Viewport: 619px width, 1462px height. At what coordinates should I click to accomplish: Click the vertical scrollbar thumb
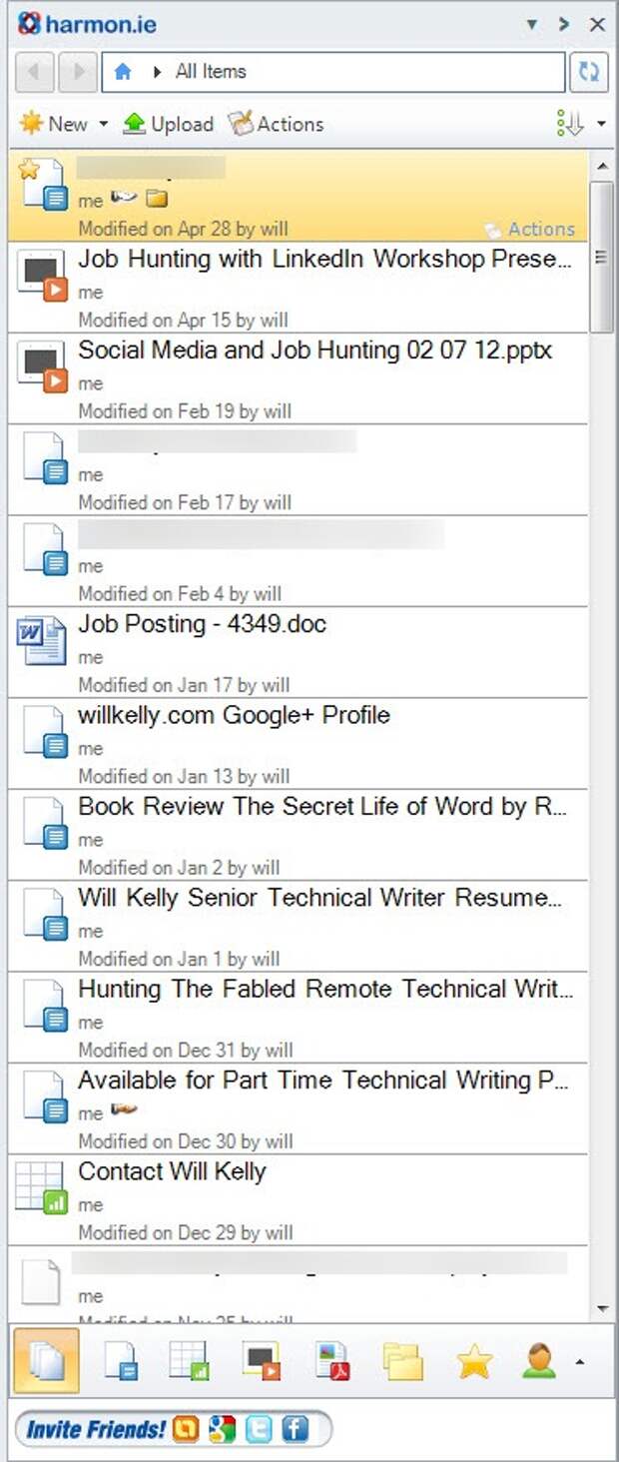[x=602, y=258]
